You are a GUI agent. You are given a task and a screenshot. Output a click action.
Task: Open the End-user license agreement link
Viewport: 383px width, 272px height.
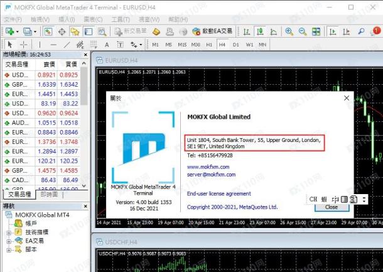click(218, 193)
